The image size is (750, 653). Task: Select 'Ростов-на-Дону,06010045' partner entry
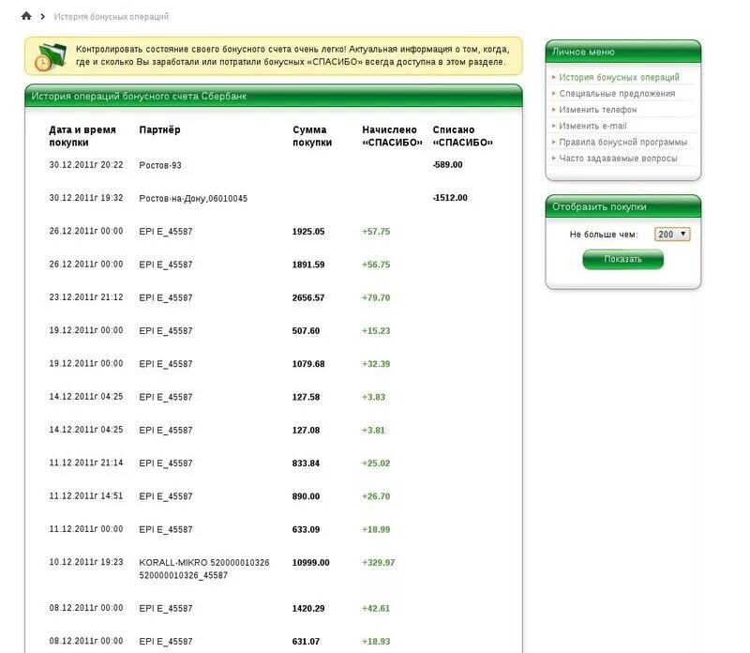pos(193,198)
